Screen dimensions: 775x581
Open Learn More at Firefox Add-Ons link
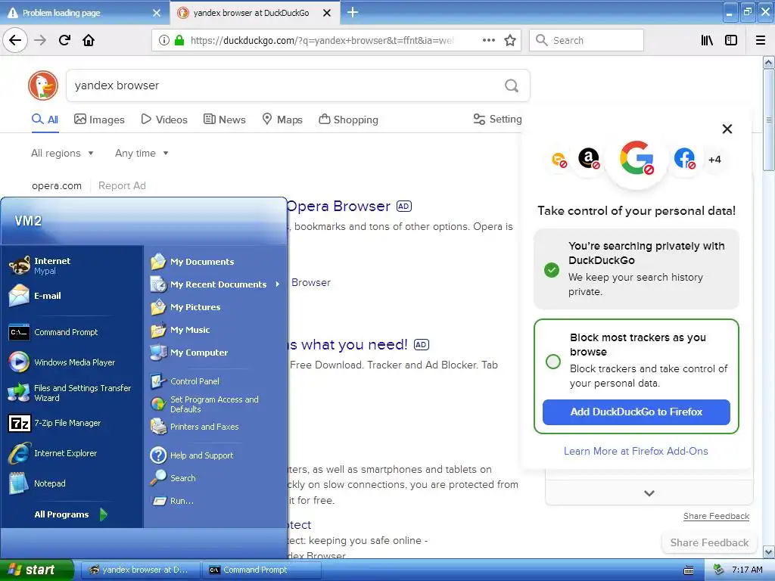tap(636, 451)
